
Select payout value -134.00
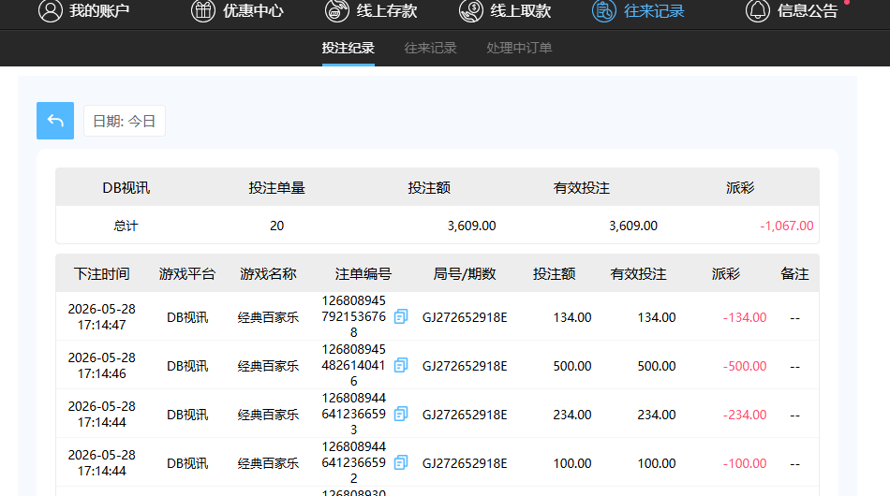745,317
